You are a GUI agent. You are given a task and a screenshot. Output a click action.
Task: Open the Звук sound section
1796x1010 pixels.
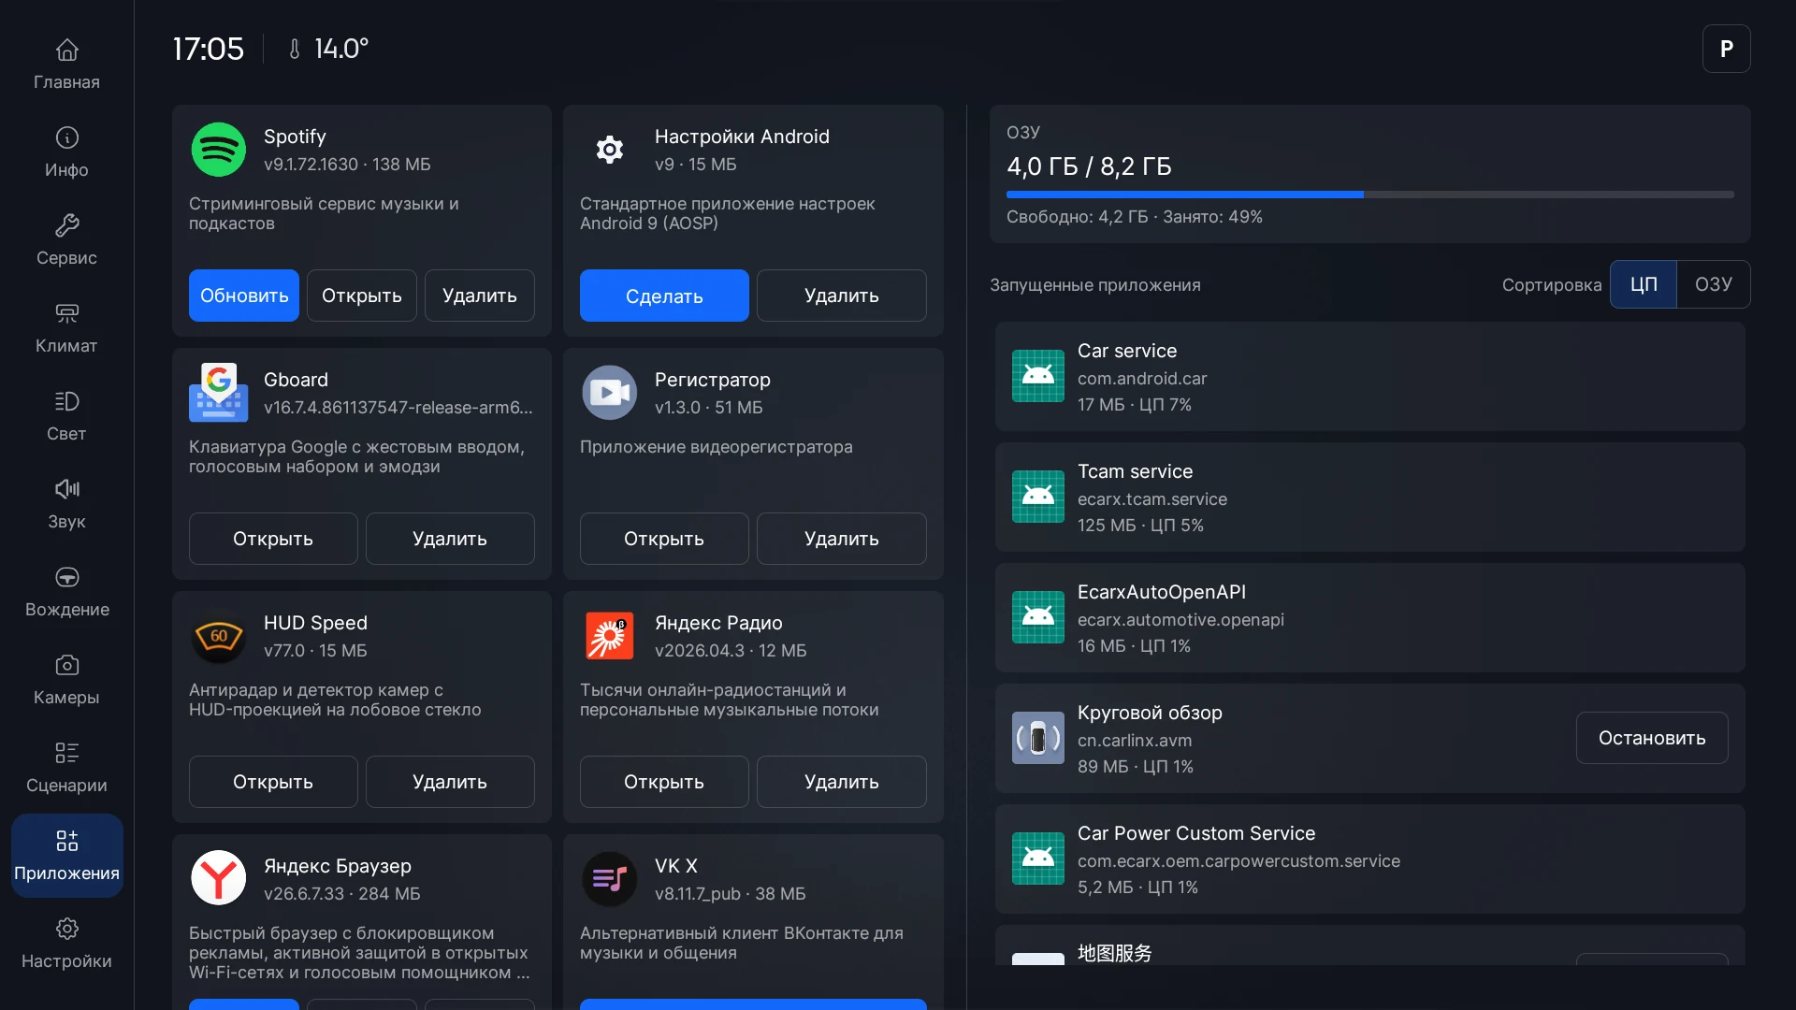pos(66,503)
